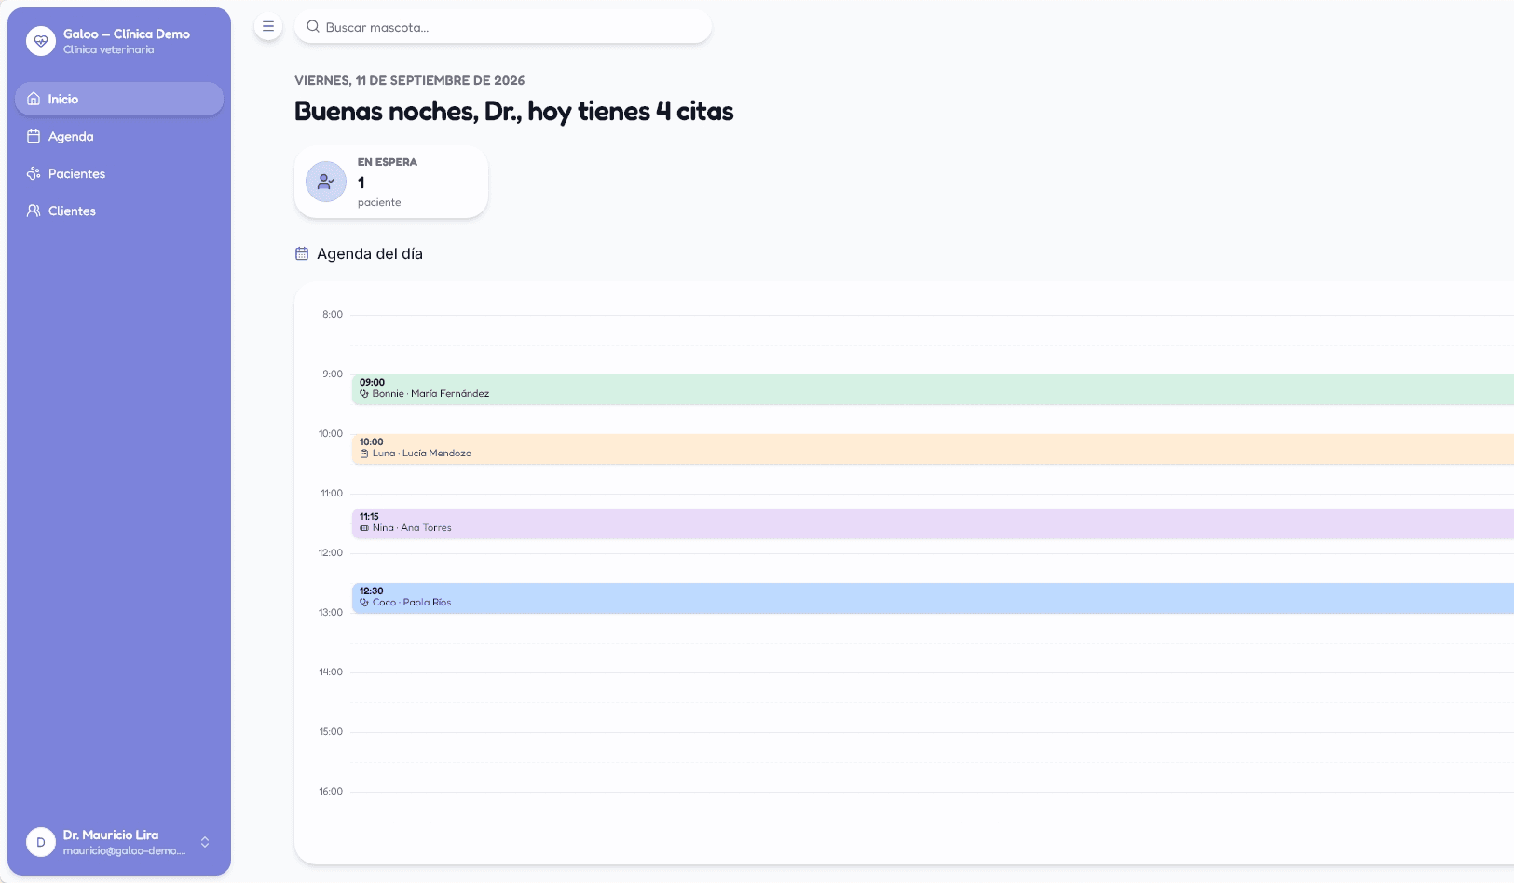This screenshot has height=883, width=1514.
Task: Open the En Espera 1 paciente card
Action: point(391,182)
